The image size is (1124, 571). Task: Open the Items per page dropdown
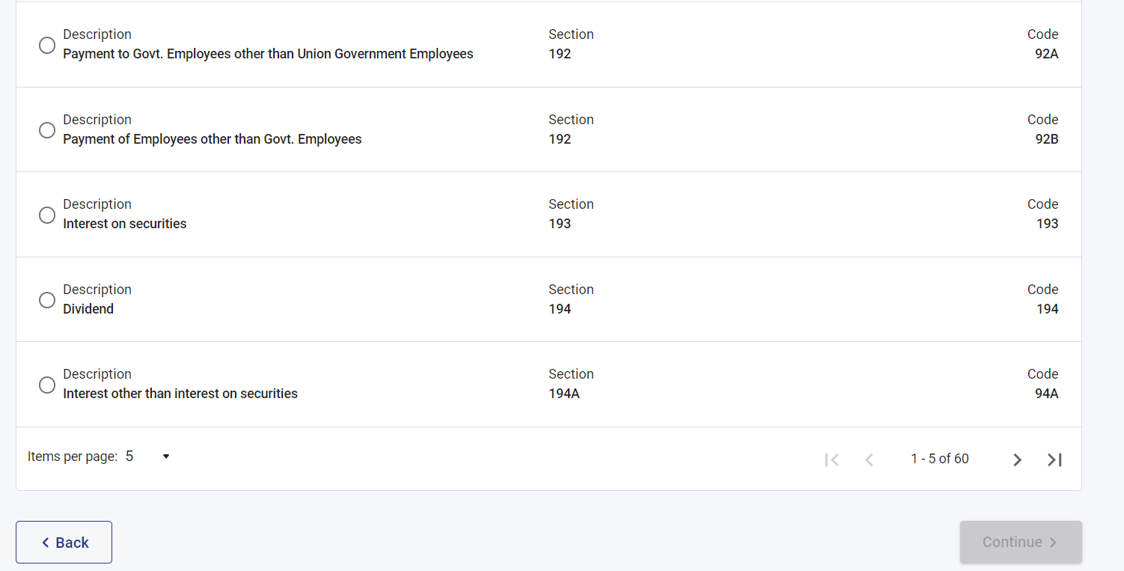[x=148, y=457]
